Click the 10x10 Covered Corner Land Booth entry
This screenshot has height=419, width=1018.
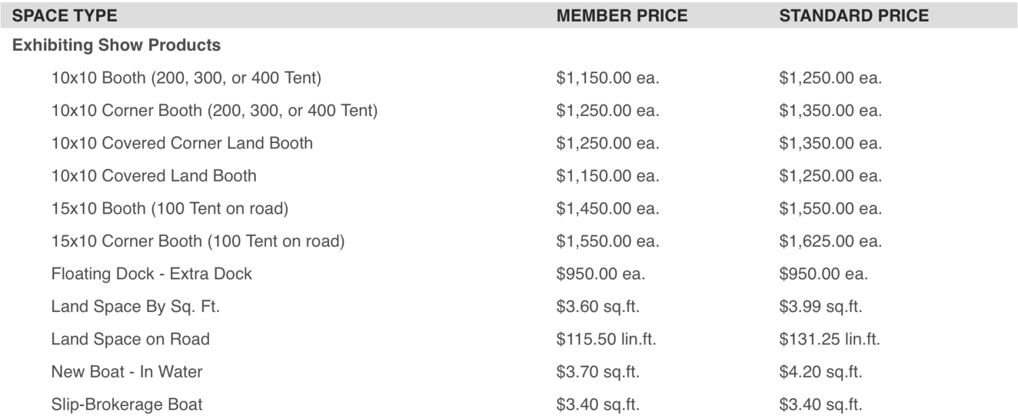(182, 143)
